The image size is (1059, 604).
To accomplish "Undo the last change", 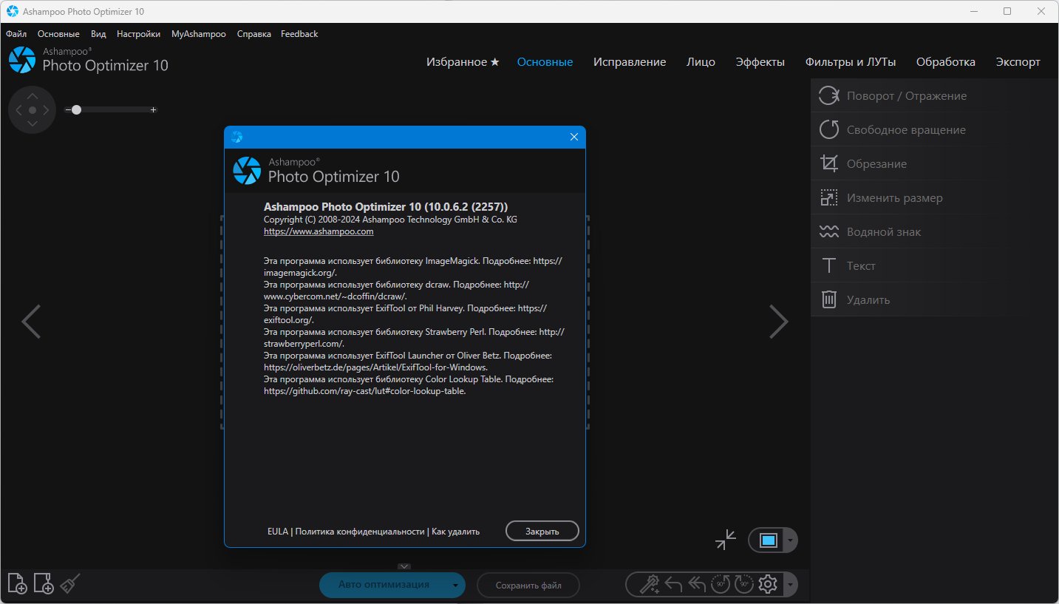I will point(673,584).
